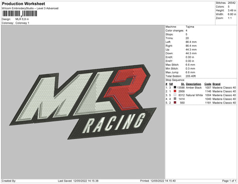Click the Production Worksheet title
This screenshot has width=238, height=184.
23,4
